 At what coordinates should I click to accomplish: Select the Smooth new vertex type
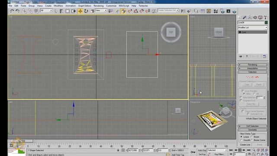[x=242, y=140]
